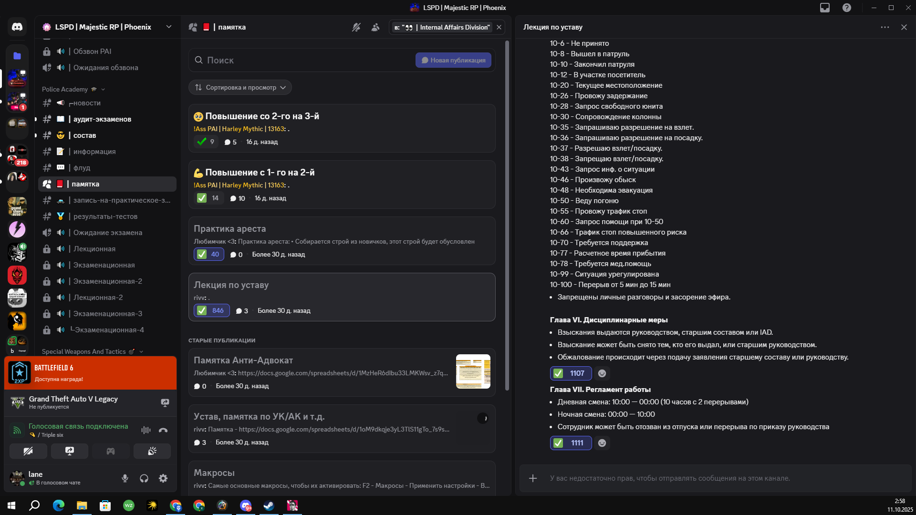Viewport: 916px width, 515px height.
Task: Toggle camera on in voice panel
Action: (x=28, y=451)
